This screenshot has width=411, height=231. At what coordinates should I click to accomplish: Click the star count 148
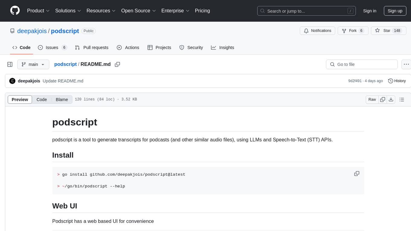[397, 31]
